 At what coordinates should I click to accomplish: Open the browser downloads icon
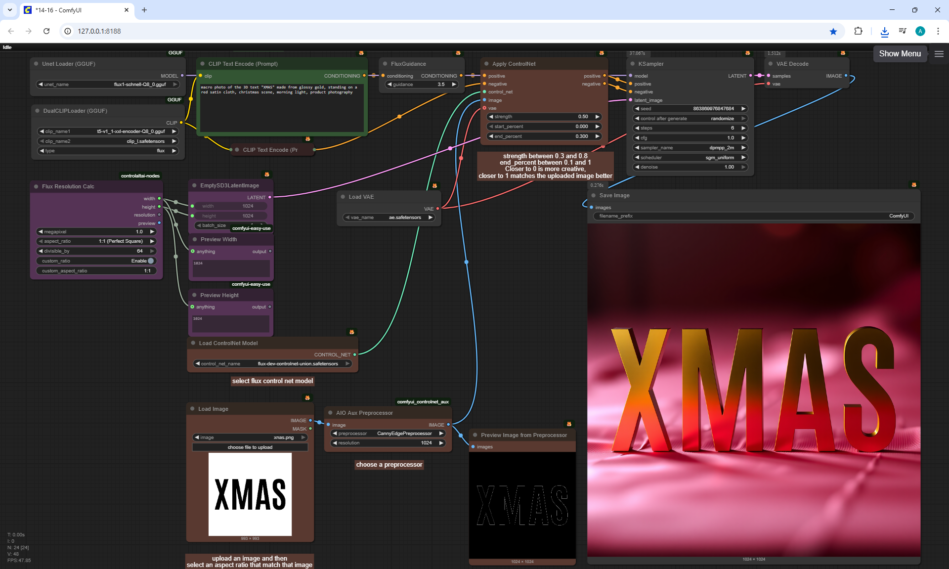click(884, 32)
